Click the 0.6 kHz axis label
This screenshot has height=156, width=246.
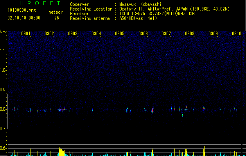pyautogui.click(x=3, y=148)
